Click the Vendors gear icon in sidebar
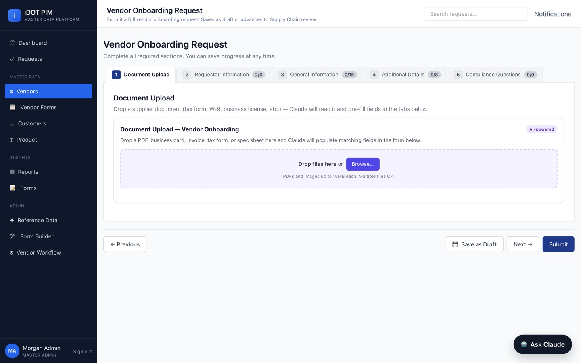Image resolution: width=581 pixels, height=363 pixels. tap(11, 92)
